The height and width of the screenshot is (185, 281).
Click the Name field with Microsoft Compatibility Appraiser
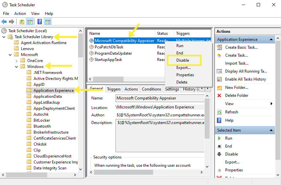(160, 98)
